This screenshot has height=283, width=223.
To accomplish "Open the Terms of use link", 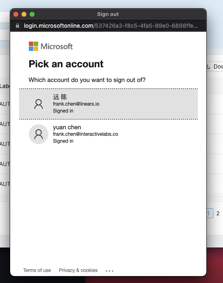I will 37,270.
